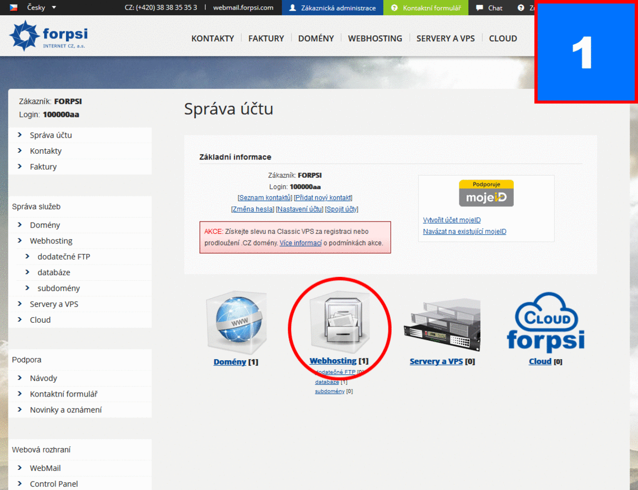638x490 pixels.
Task: Open the Domény link under globe
Action: coord(230,362)
